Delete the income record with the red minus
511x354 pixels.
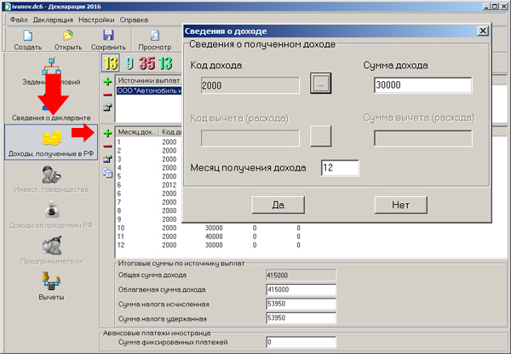[107, 146]
